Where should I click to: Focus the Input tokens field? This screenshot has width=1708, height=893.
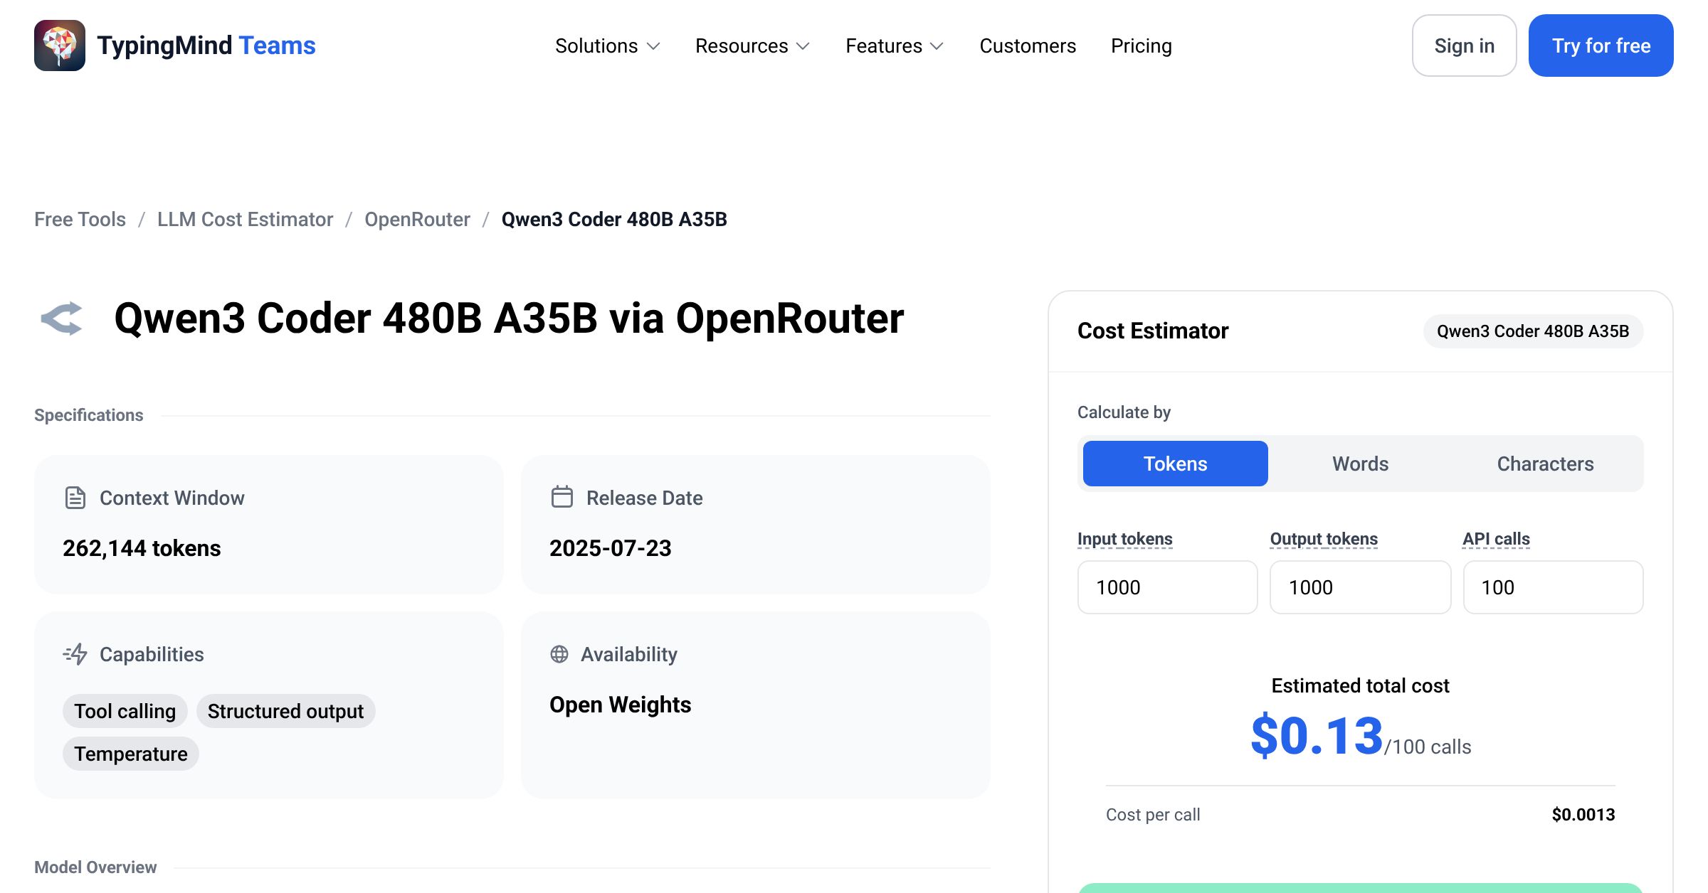coord(1168,587)
